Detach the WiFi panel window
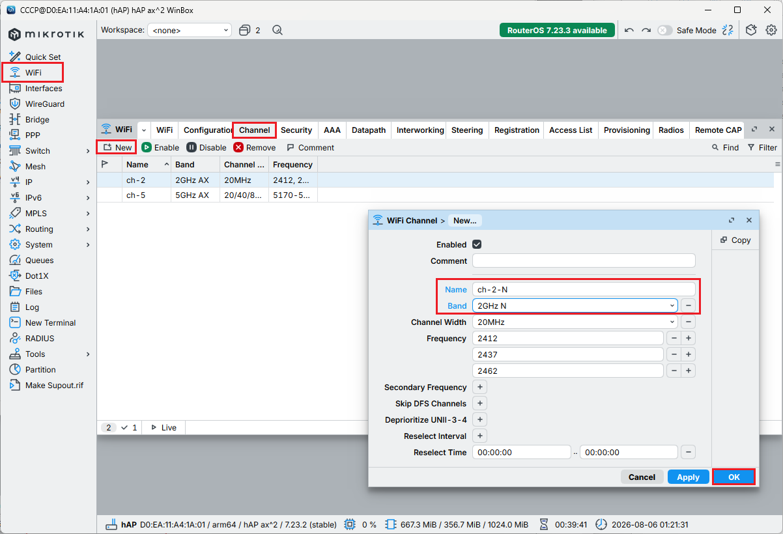The height and width of the screenshot is (534, 783). tap(754, 130)
